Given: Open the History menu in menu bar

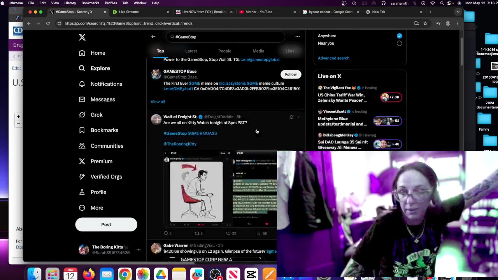Looking at the screenshot, I should [70, 3].
